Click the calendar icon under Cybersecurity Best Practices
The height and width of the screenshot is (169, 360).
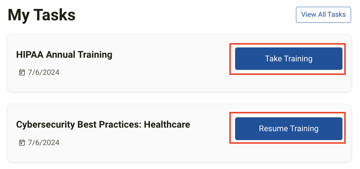[22, 143]
